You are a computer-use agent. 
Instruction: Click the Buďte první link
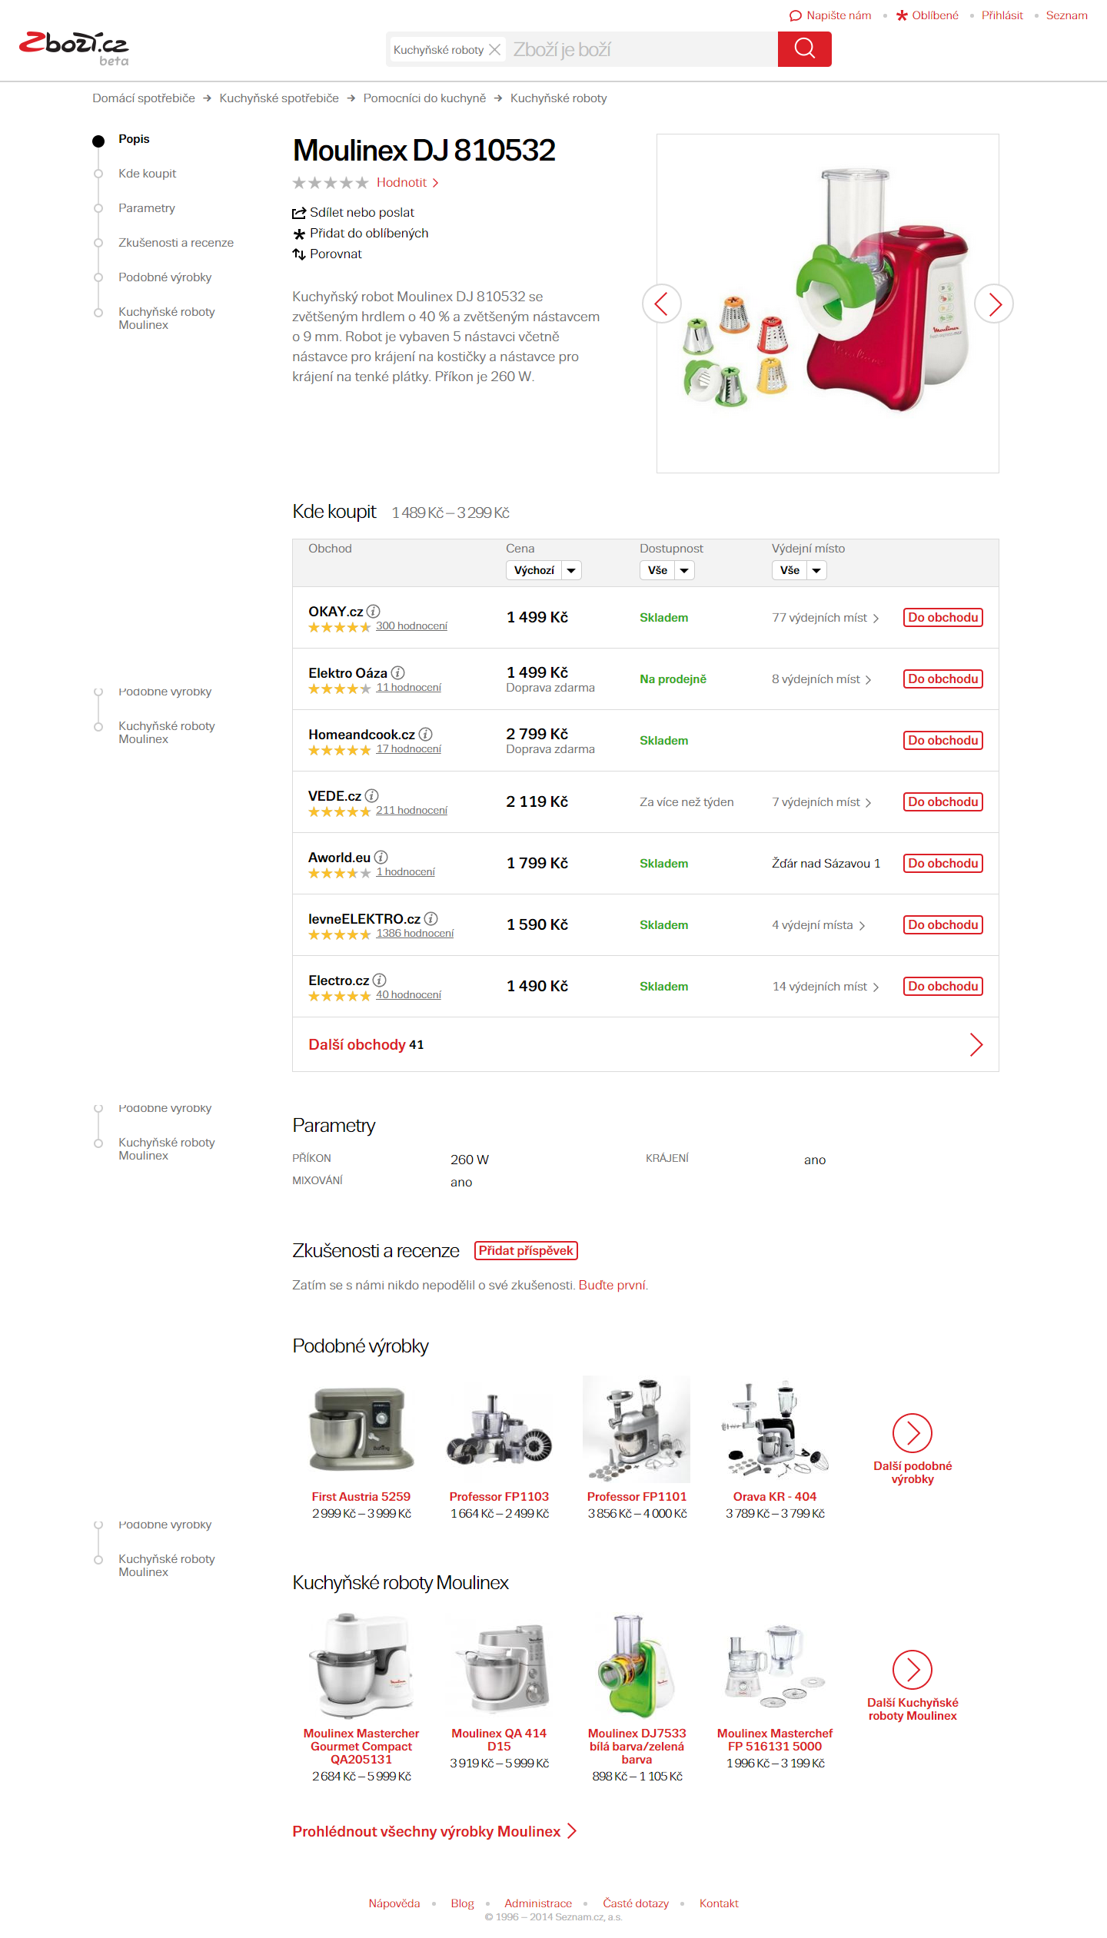[613, 1286]
